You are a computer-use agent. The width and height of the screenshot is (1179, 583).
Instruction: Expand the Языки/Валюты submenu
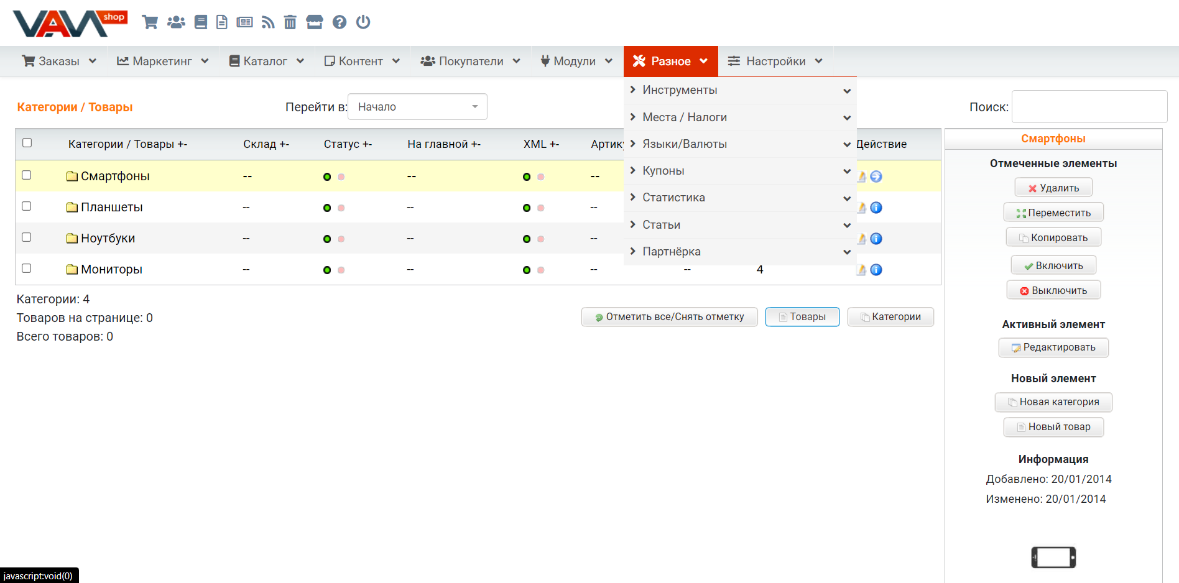click(x=740, y=144)
